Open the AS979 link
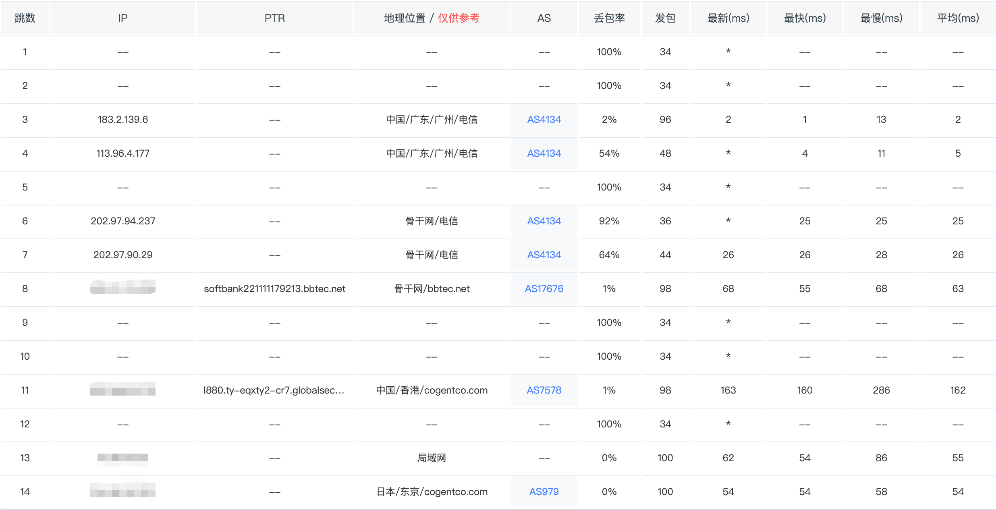This screenshot has height=510, width=996. (x=544, y=492)
